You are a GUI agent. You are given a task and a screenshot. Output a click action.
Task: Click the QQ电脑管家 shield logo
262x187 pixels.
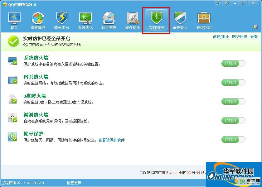point(5,4)
